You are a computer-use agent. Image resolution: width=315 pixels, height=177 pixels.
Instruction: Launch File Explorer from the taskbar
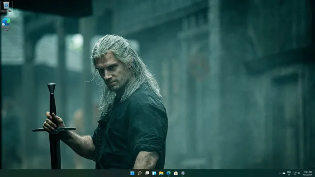(161, 173)
